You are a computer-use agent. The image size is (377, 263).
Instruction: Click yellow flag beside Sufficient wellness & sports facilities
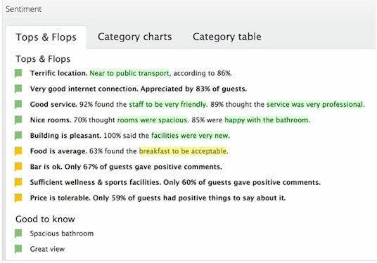(x=18, y=182)
